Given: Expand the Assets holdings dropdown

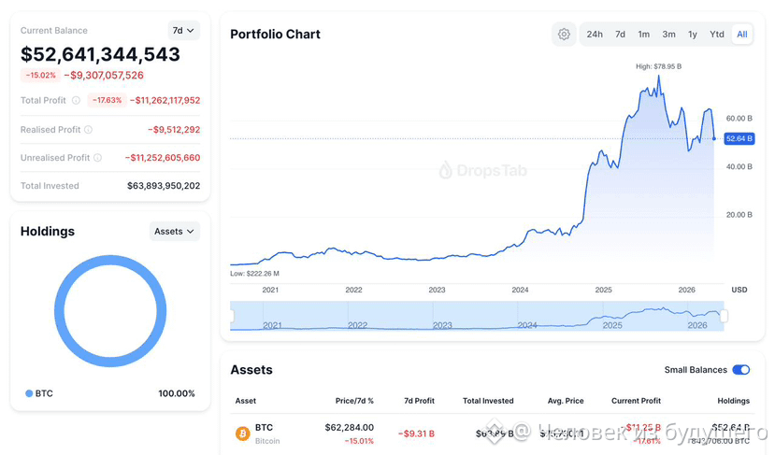Looking at the screenshot, I should [175, 231].
